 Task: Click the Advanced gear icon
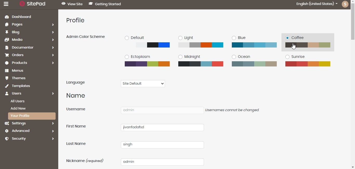[x=7, y=131]
